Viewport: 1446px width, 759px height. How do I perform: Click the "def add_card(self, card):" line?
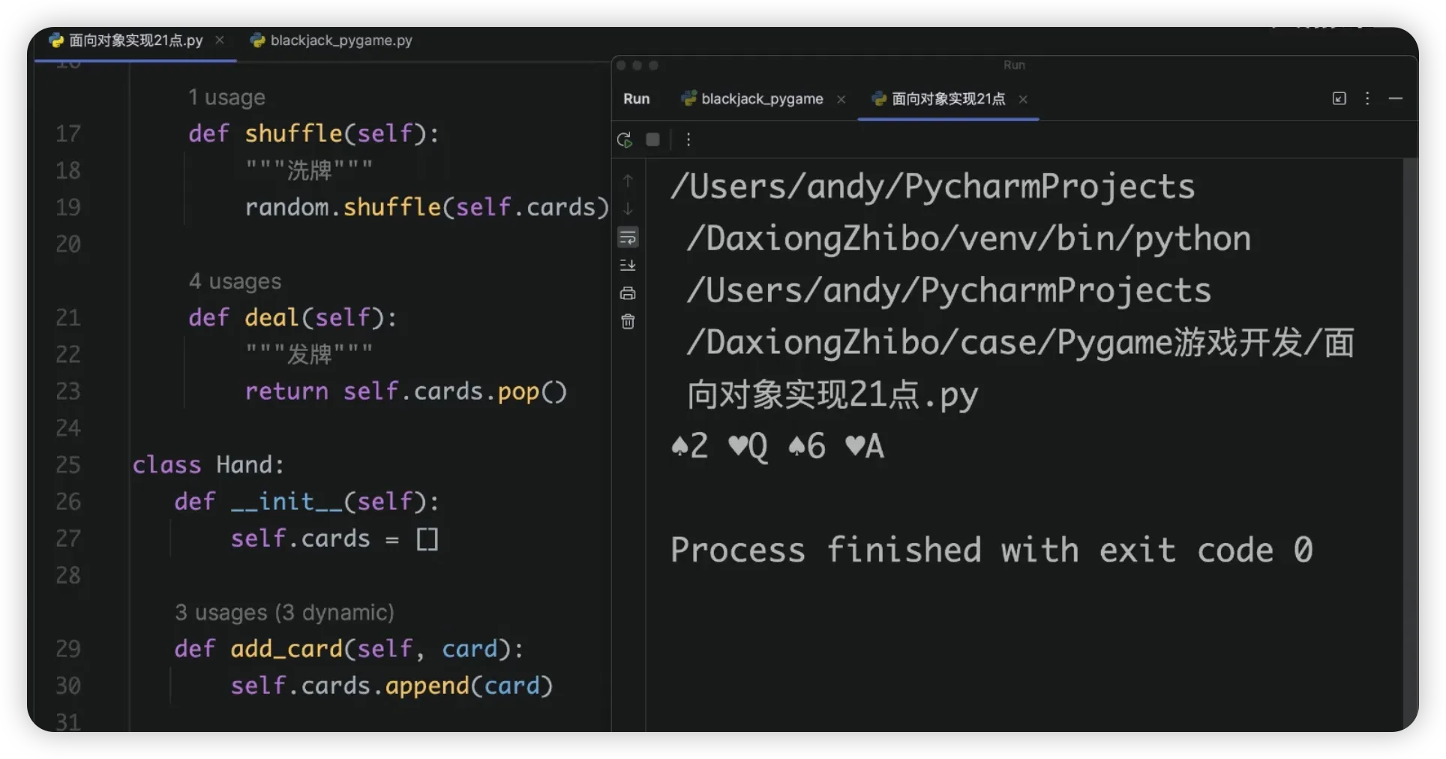click(349, 649)
